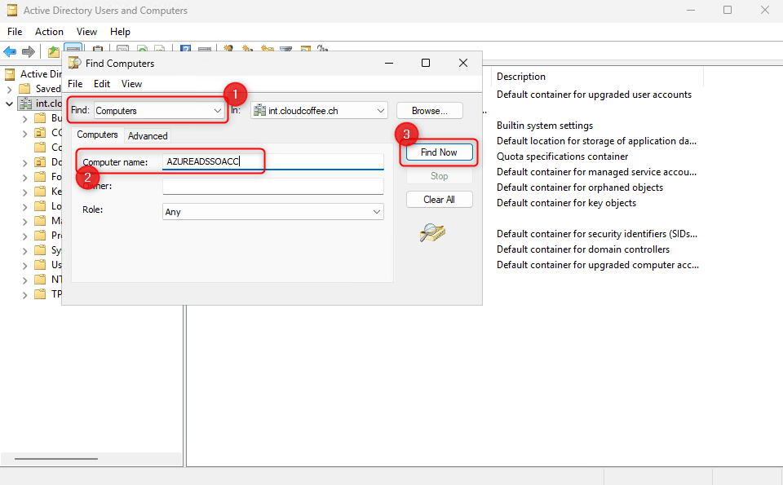
Task: Click the Browse... button
Action: [429, 110]
